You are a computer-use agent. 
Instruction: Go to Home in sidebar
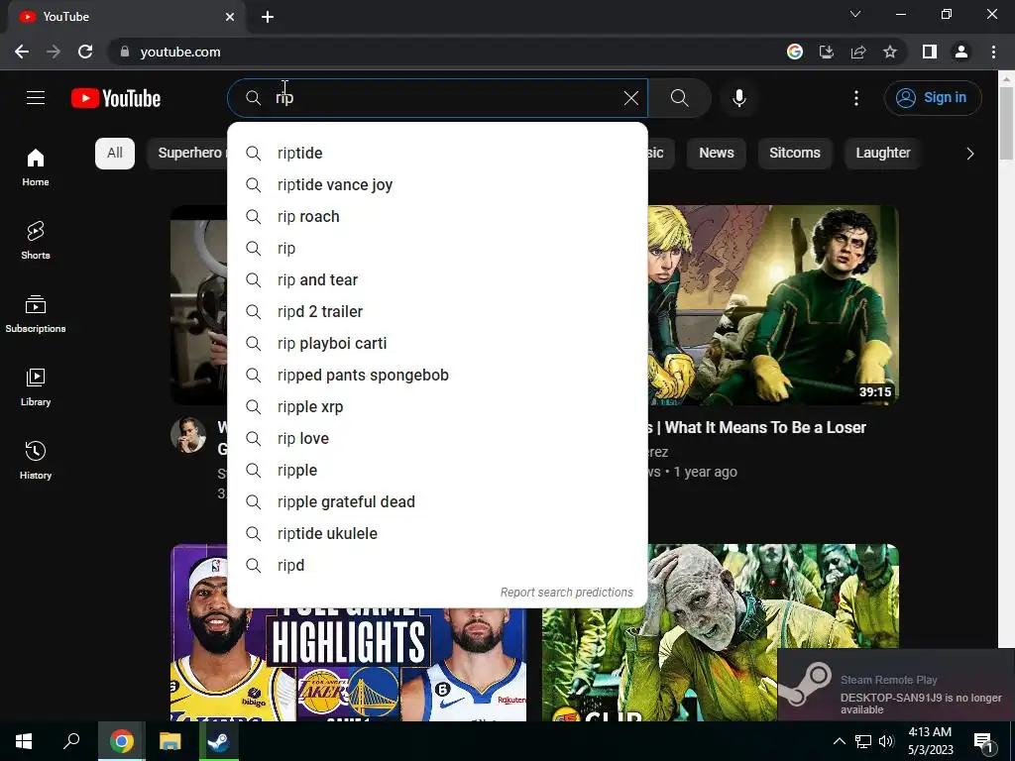click(x=36, y=166)
